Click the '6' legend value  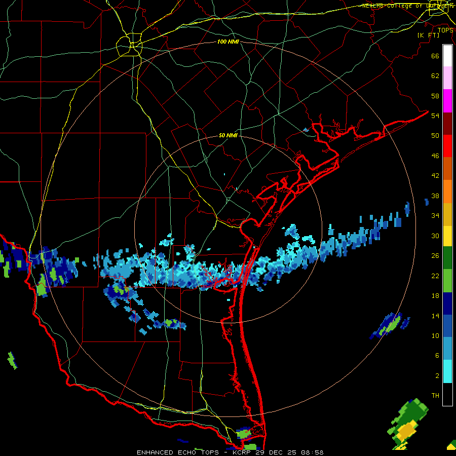[437, 356]
